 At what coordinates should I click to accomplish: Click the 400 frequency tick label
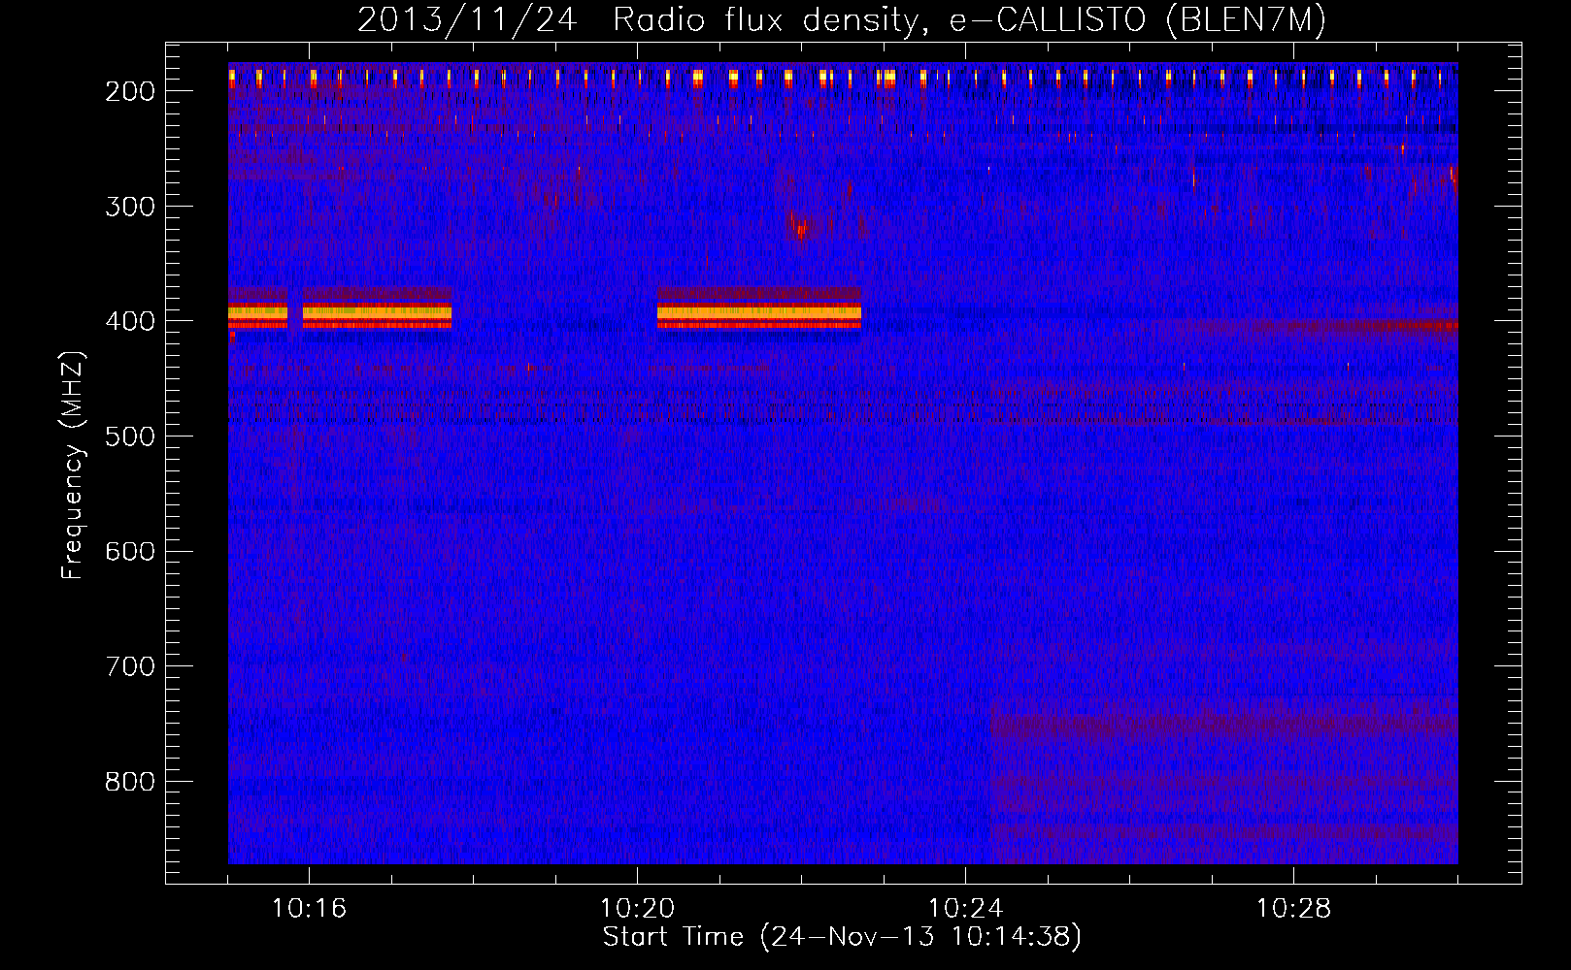pyautogui.click(x=130, y=321)
